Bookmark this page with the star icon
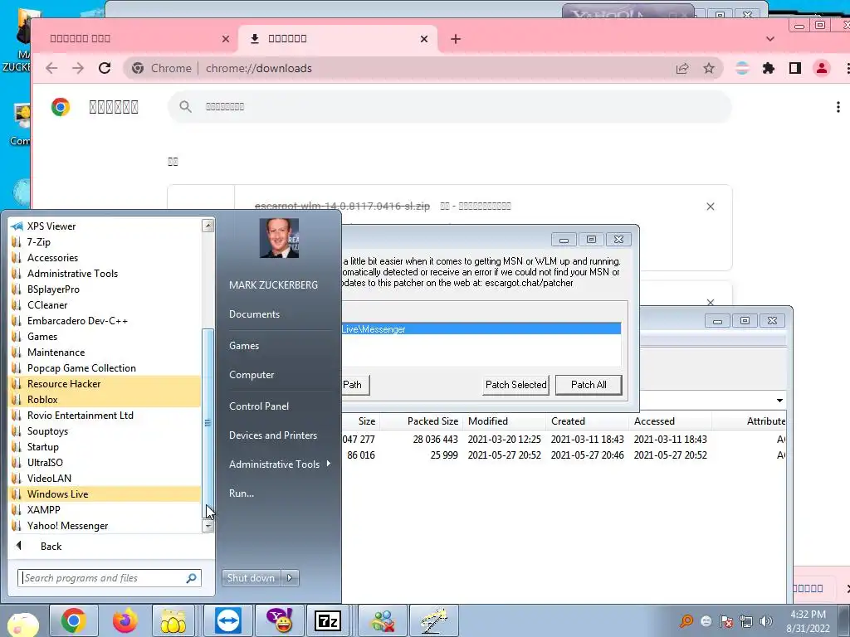Image resolution: width=850 pixels, height=637 pixels. tap(709, 68)
